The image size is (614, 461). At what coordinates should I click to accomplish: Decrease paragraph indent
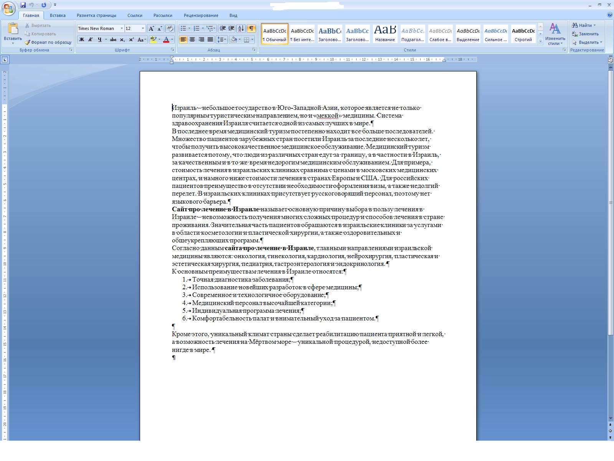(222, 28)
